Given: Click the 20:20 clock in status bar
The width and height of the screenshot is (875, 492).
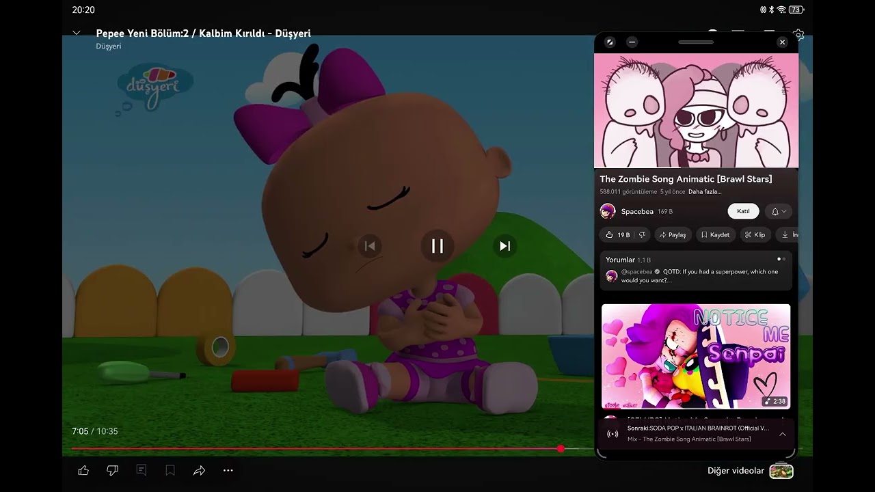Looking at the screenshot, I should pyautogui.click(x=83, y=10).
